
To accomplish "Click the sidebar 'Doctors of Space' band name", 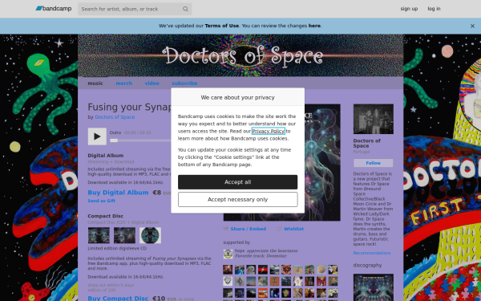I will point(367,143).
